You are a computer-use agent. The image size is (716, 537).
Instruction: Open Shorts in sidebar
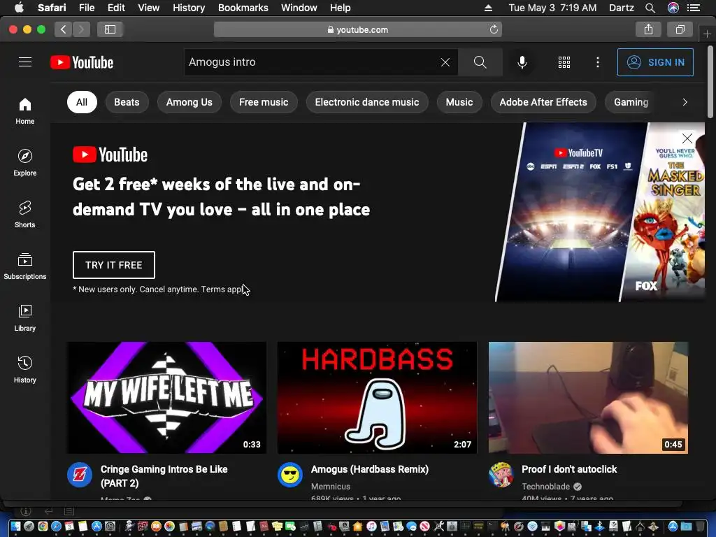(25, 214)
